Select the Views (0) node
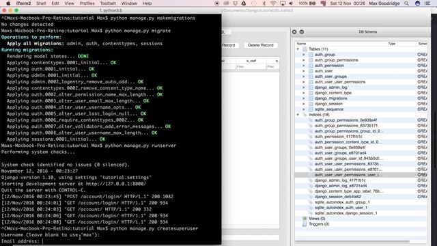The width and height of the screenshot is (437, 246). pyautogui.click(x=317, y=219)
